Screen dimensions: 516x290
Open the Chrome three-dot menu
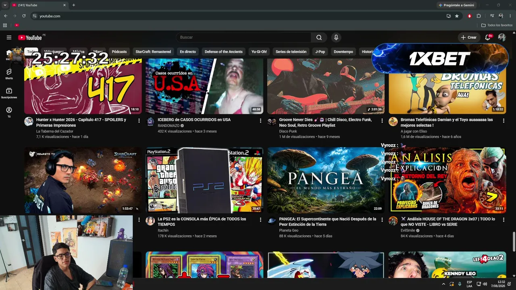pos(510,16)
